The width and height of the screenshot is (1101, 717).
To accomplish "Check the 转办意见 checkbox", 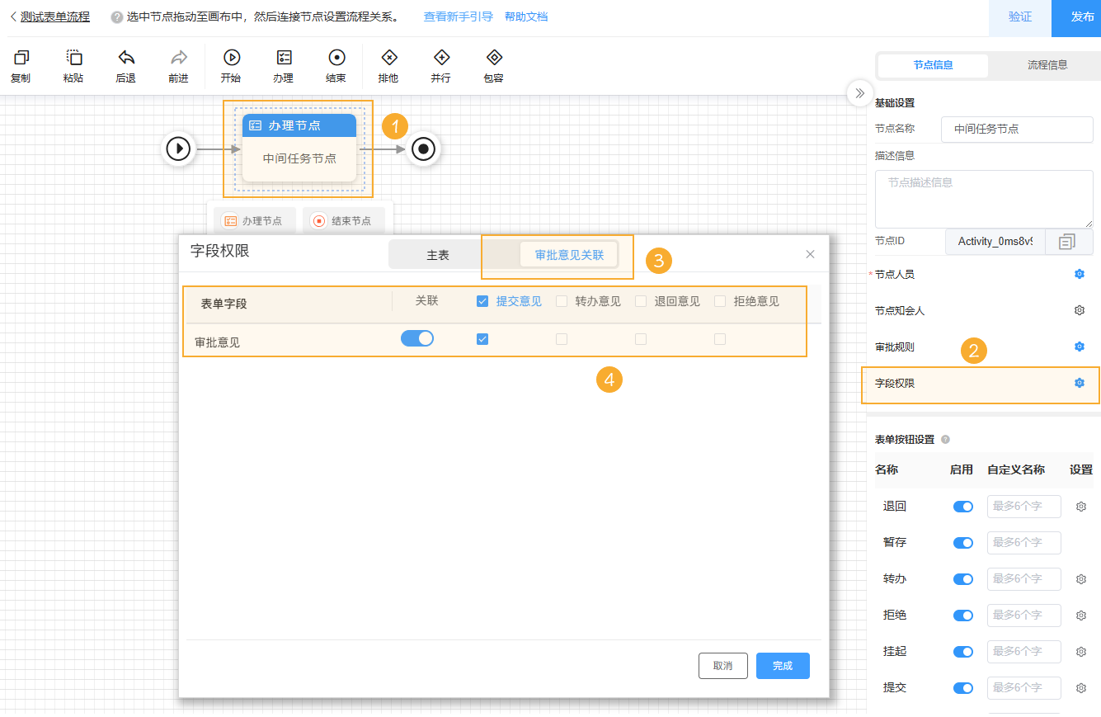I will tap(561, 300).
